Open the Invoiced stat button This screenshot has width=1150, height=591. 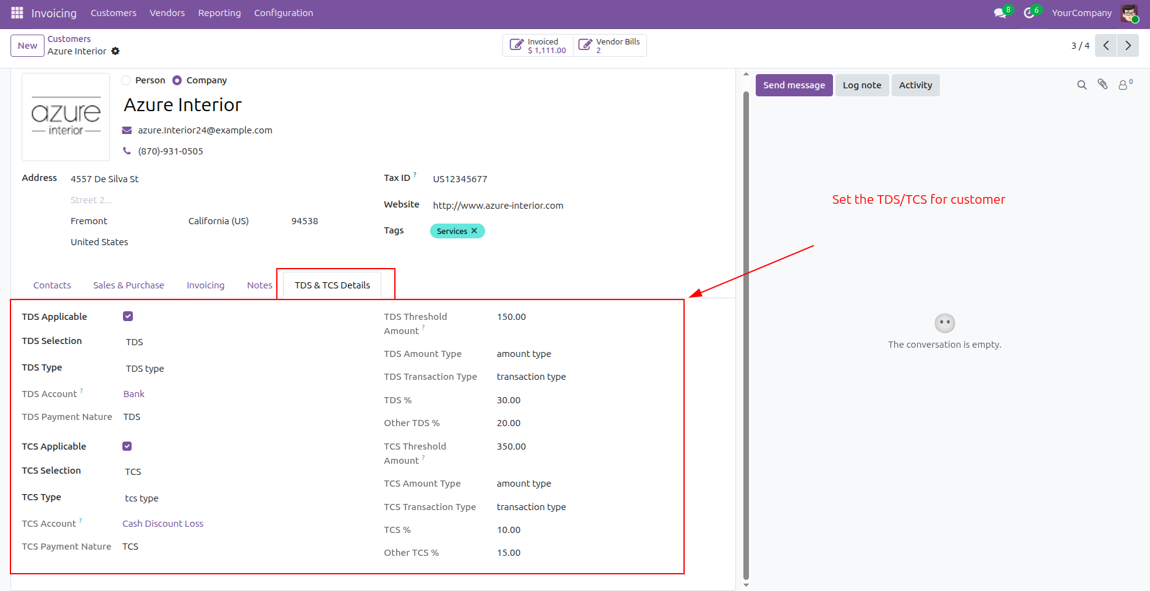[x=538, y=46]
